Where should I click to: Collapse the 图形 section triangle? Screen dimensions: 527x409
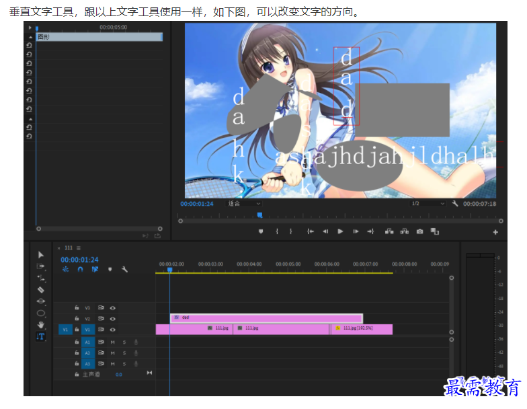point(31,37)
